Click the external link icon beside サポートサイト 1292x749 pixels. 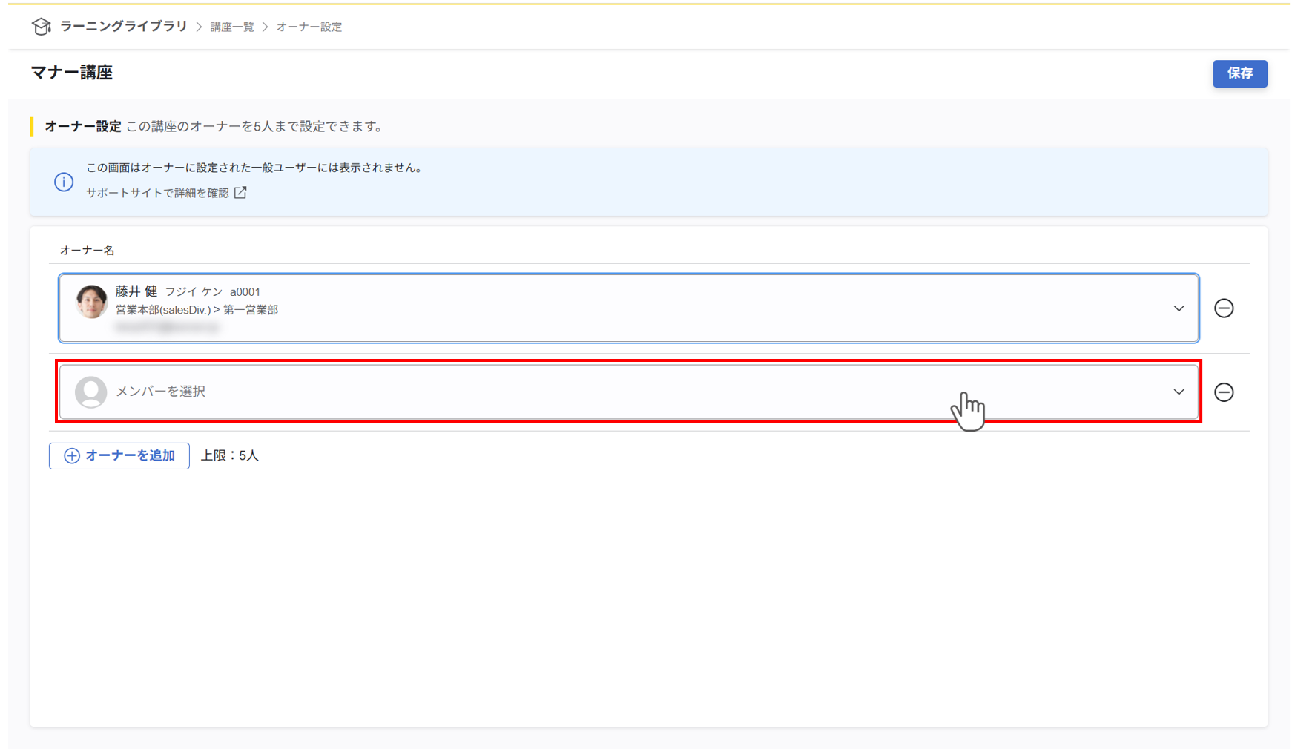[240, 192]
